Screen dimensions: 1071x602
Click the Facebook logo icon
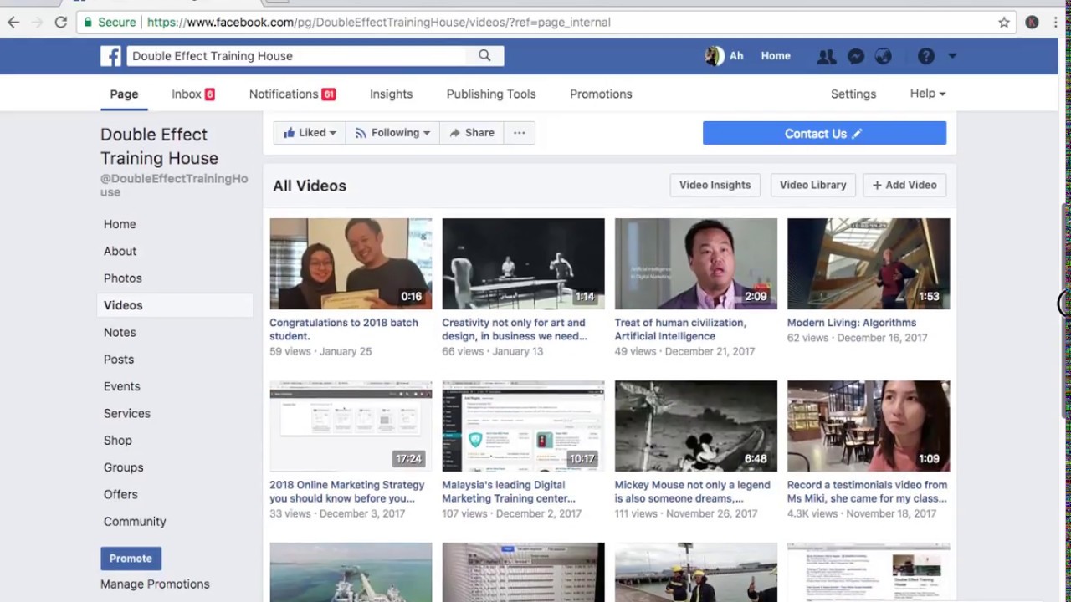tap(110, 56)
